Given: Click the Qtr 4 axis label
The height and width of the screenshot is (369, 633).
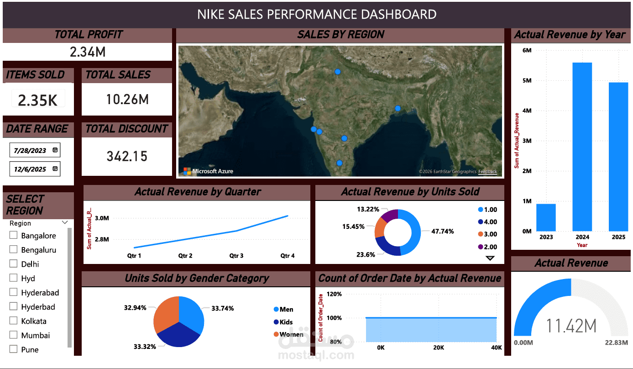Looking at the screenshot, I should click(x=288, y=256).
